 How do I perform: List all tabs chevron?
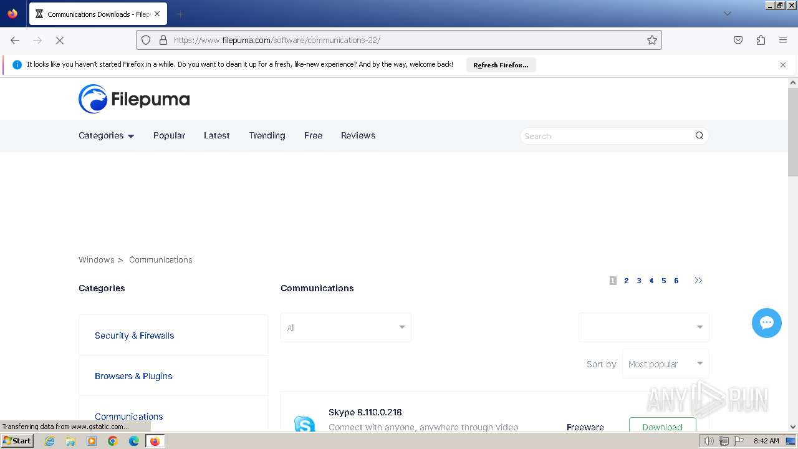(727, 14)
